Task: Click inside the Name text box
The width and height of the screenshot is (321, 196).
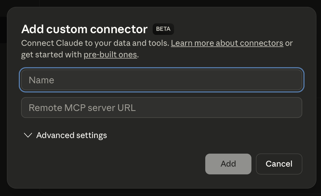Action: (x=161, y=80)
